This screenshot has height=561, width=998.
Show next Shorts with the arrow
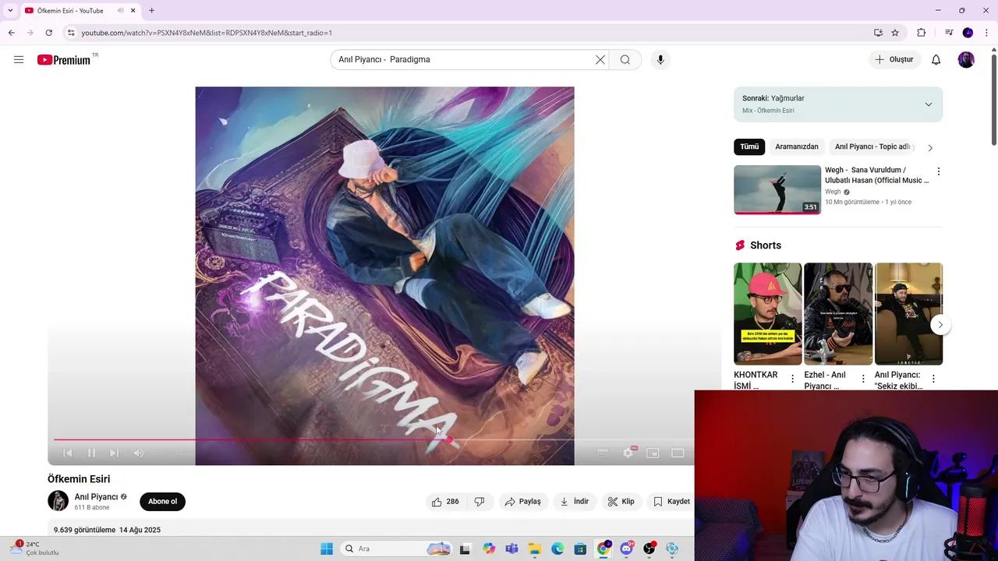tap(940, 325)
